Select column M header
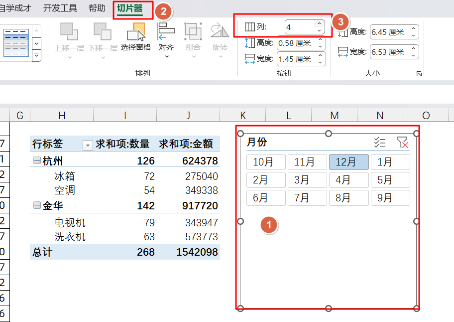This screenshot has width=454, height=322. (x=335, y=115)
